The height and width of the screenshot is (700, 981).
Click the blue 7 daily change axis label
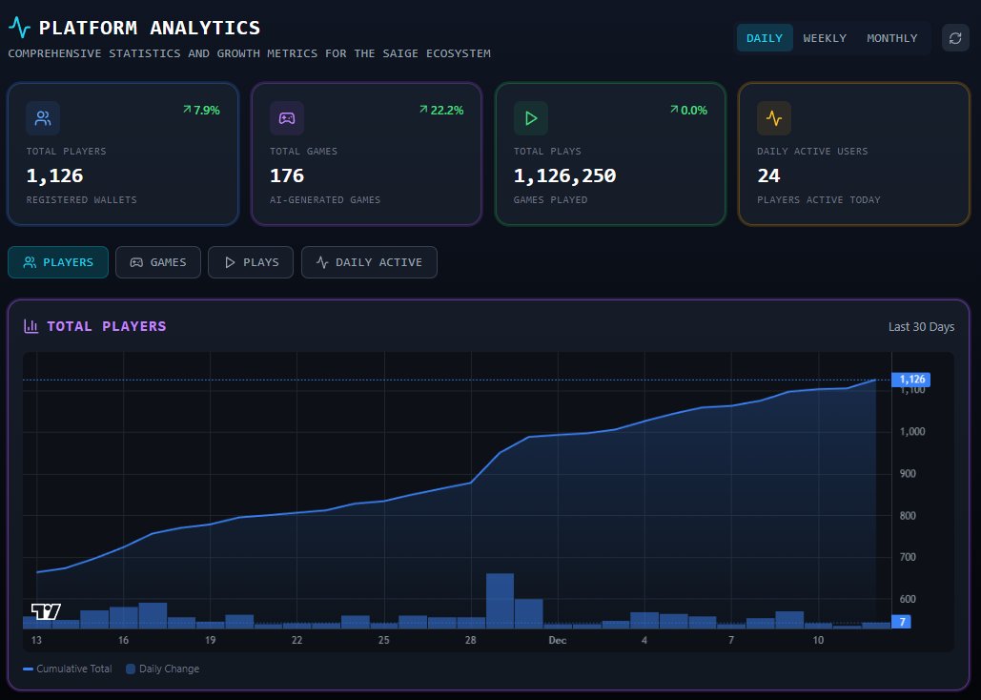902,622
